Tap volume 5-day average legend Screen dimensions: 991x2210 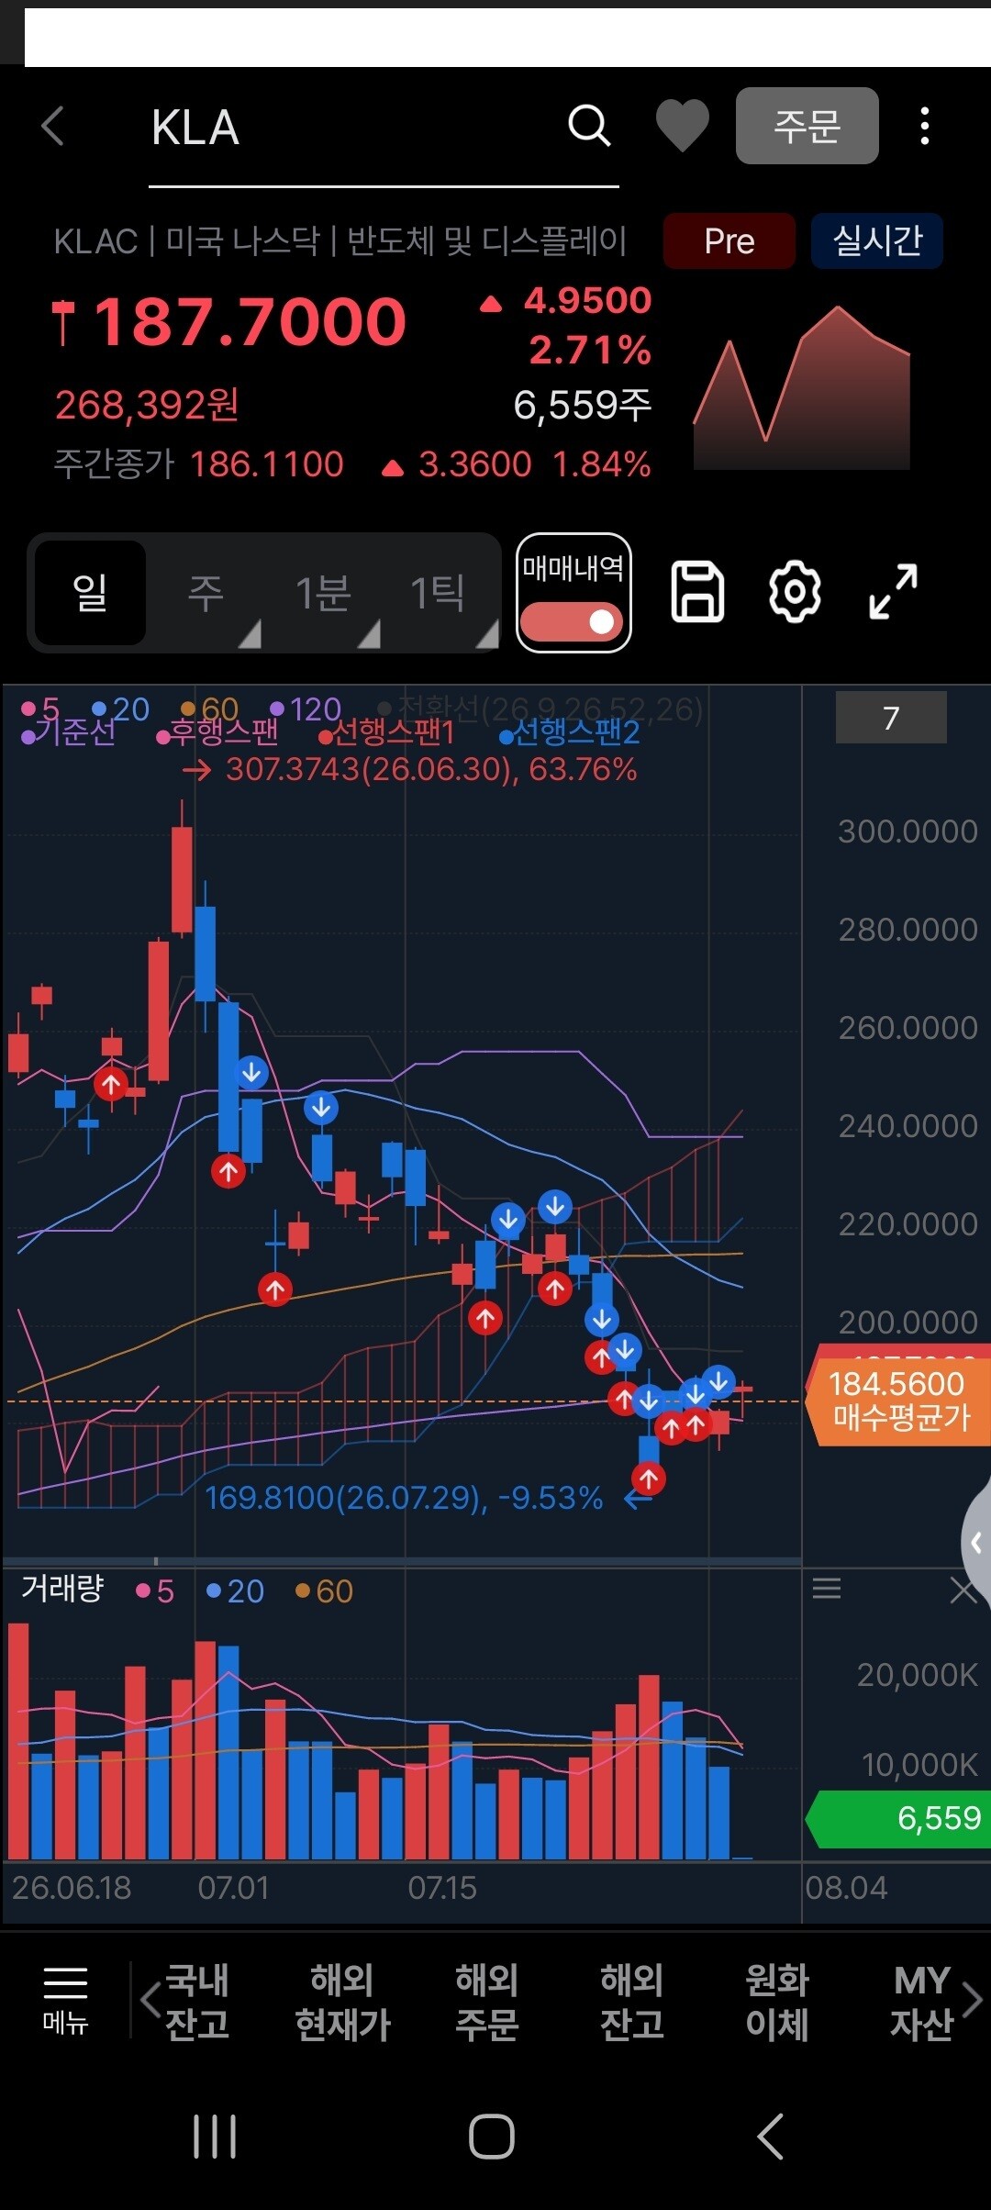click(155, 1591)
